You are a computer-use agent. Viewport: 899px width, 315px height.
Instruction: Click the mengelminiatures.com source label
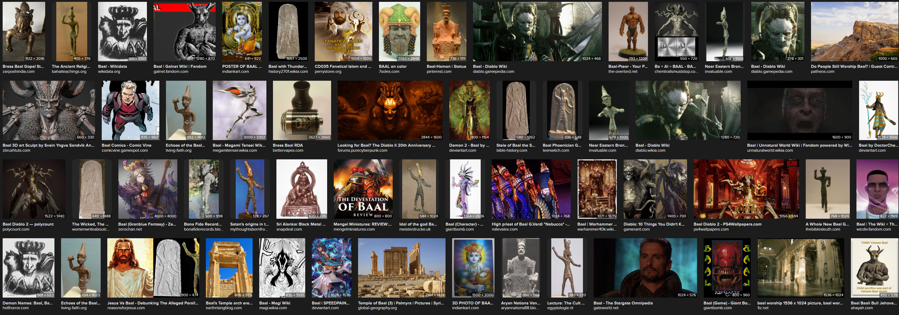tap(354, 229)
